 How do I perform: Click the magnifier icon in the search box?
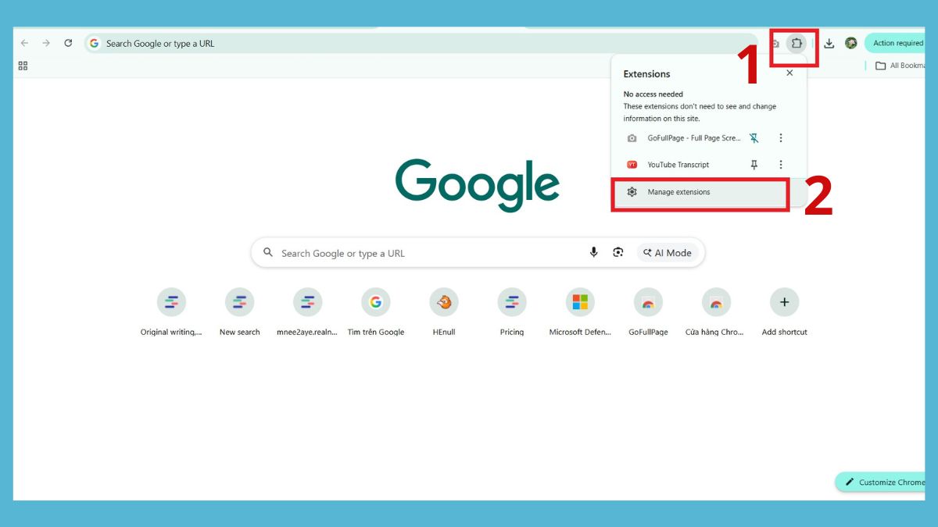pyautogui.click(x=268, y=252)
